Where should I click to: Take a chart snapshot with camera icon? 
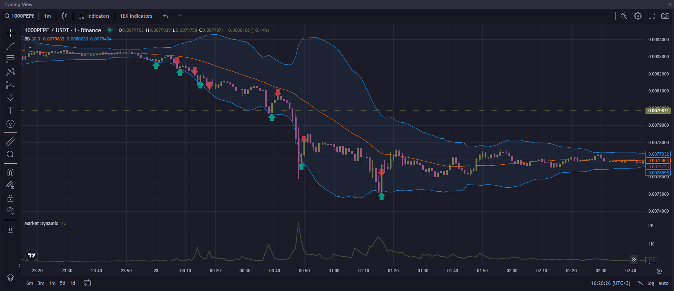pyautogui.click(x=665, y=16)
